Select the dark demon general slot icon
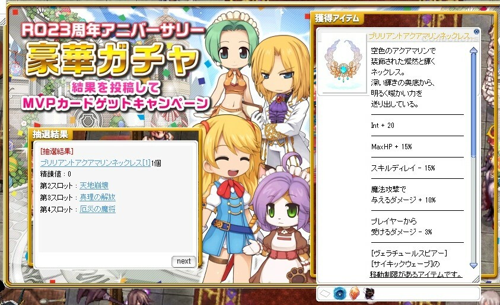 [370, 294]
